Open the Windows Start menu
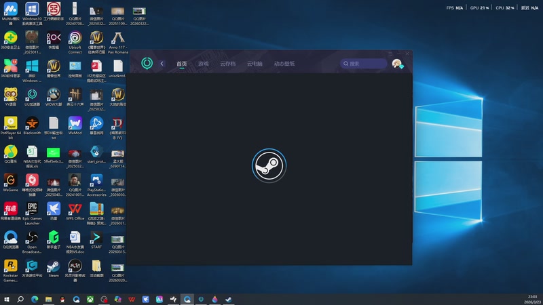Screen dimensions: 543x305 click(6, 299)
